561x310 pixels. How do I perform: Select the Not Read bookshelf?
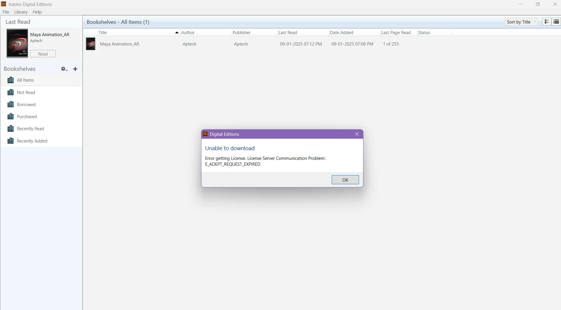pos(41,92)
